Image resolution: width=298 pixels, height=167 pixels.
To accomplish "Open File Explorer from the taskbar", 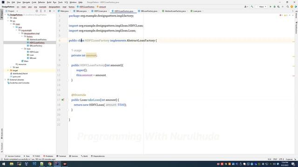I will 12,164.
